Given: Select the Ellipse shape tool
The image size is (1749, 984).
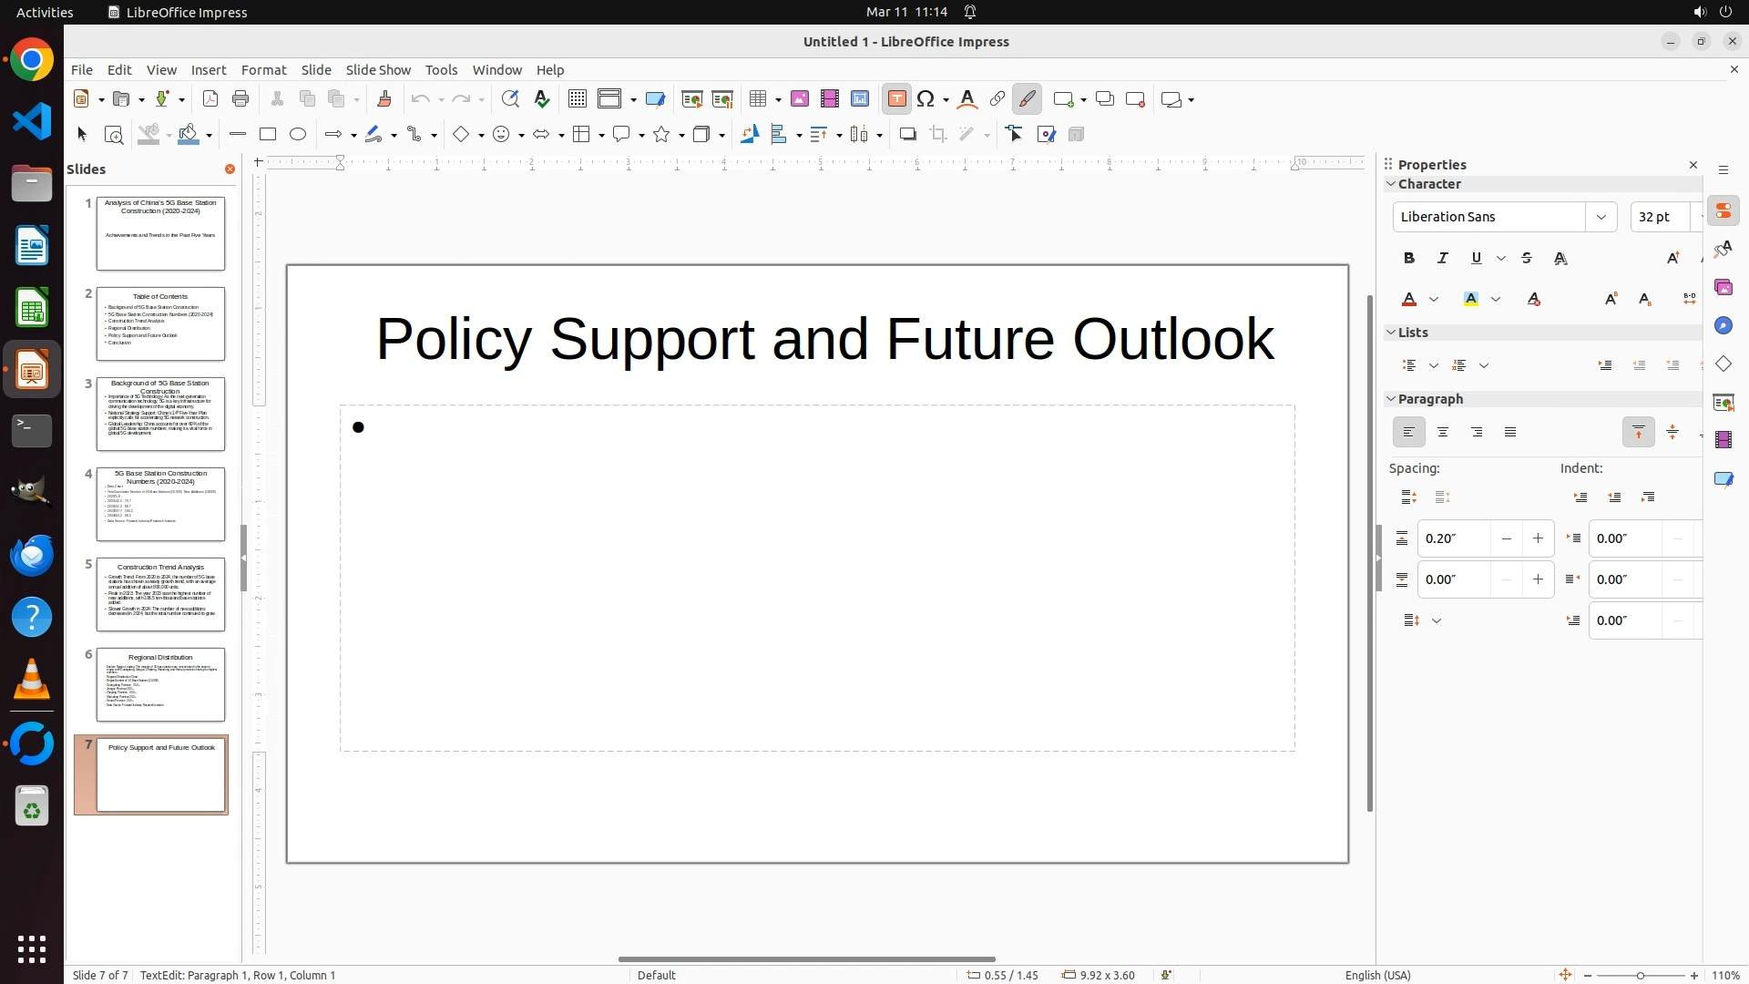Looking at the screenshot, I should click(298, 135).
